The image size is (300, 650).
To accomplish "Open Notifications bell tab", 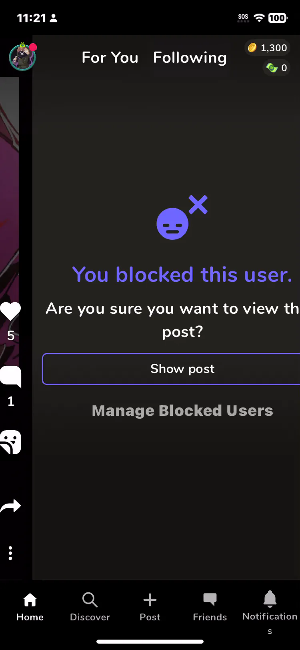I will pos(270,612).
